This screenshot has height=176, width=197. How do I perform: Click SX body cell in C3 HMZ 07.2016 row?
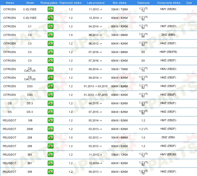click(x=143, y=61)
